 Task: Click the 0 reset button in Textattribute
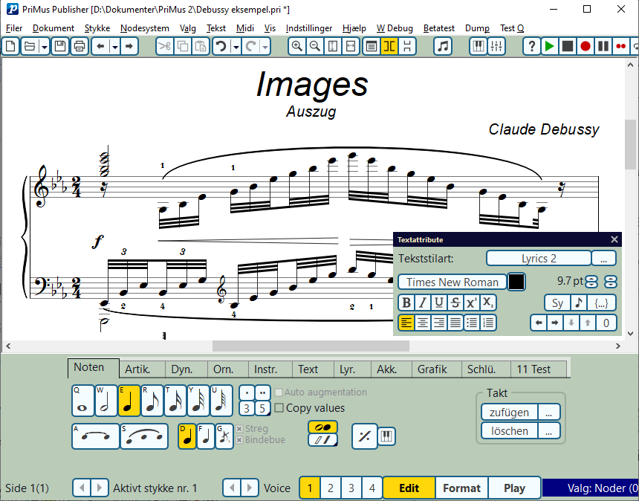pos(606,323)
